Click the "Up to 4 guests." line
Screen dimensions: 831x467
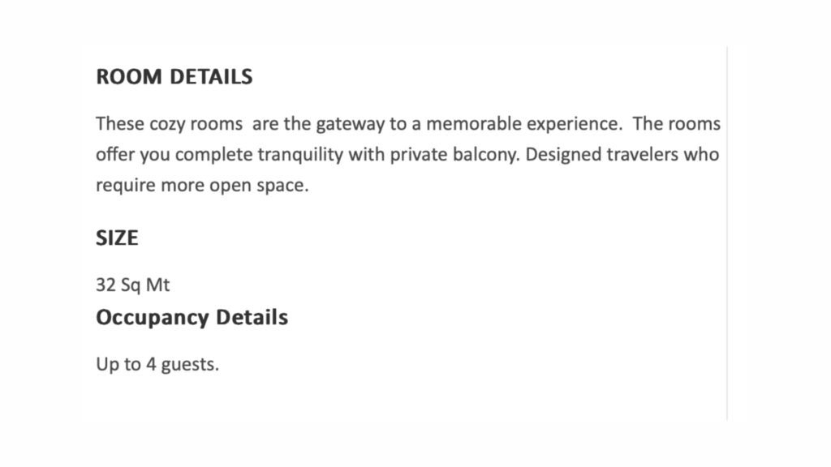coord(157,364)
